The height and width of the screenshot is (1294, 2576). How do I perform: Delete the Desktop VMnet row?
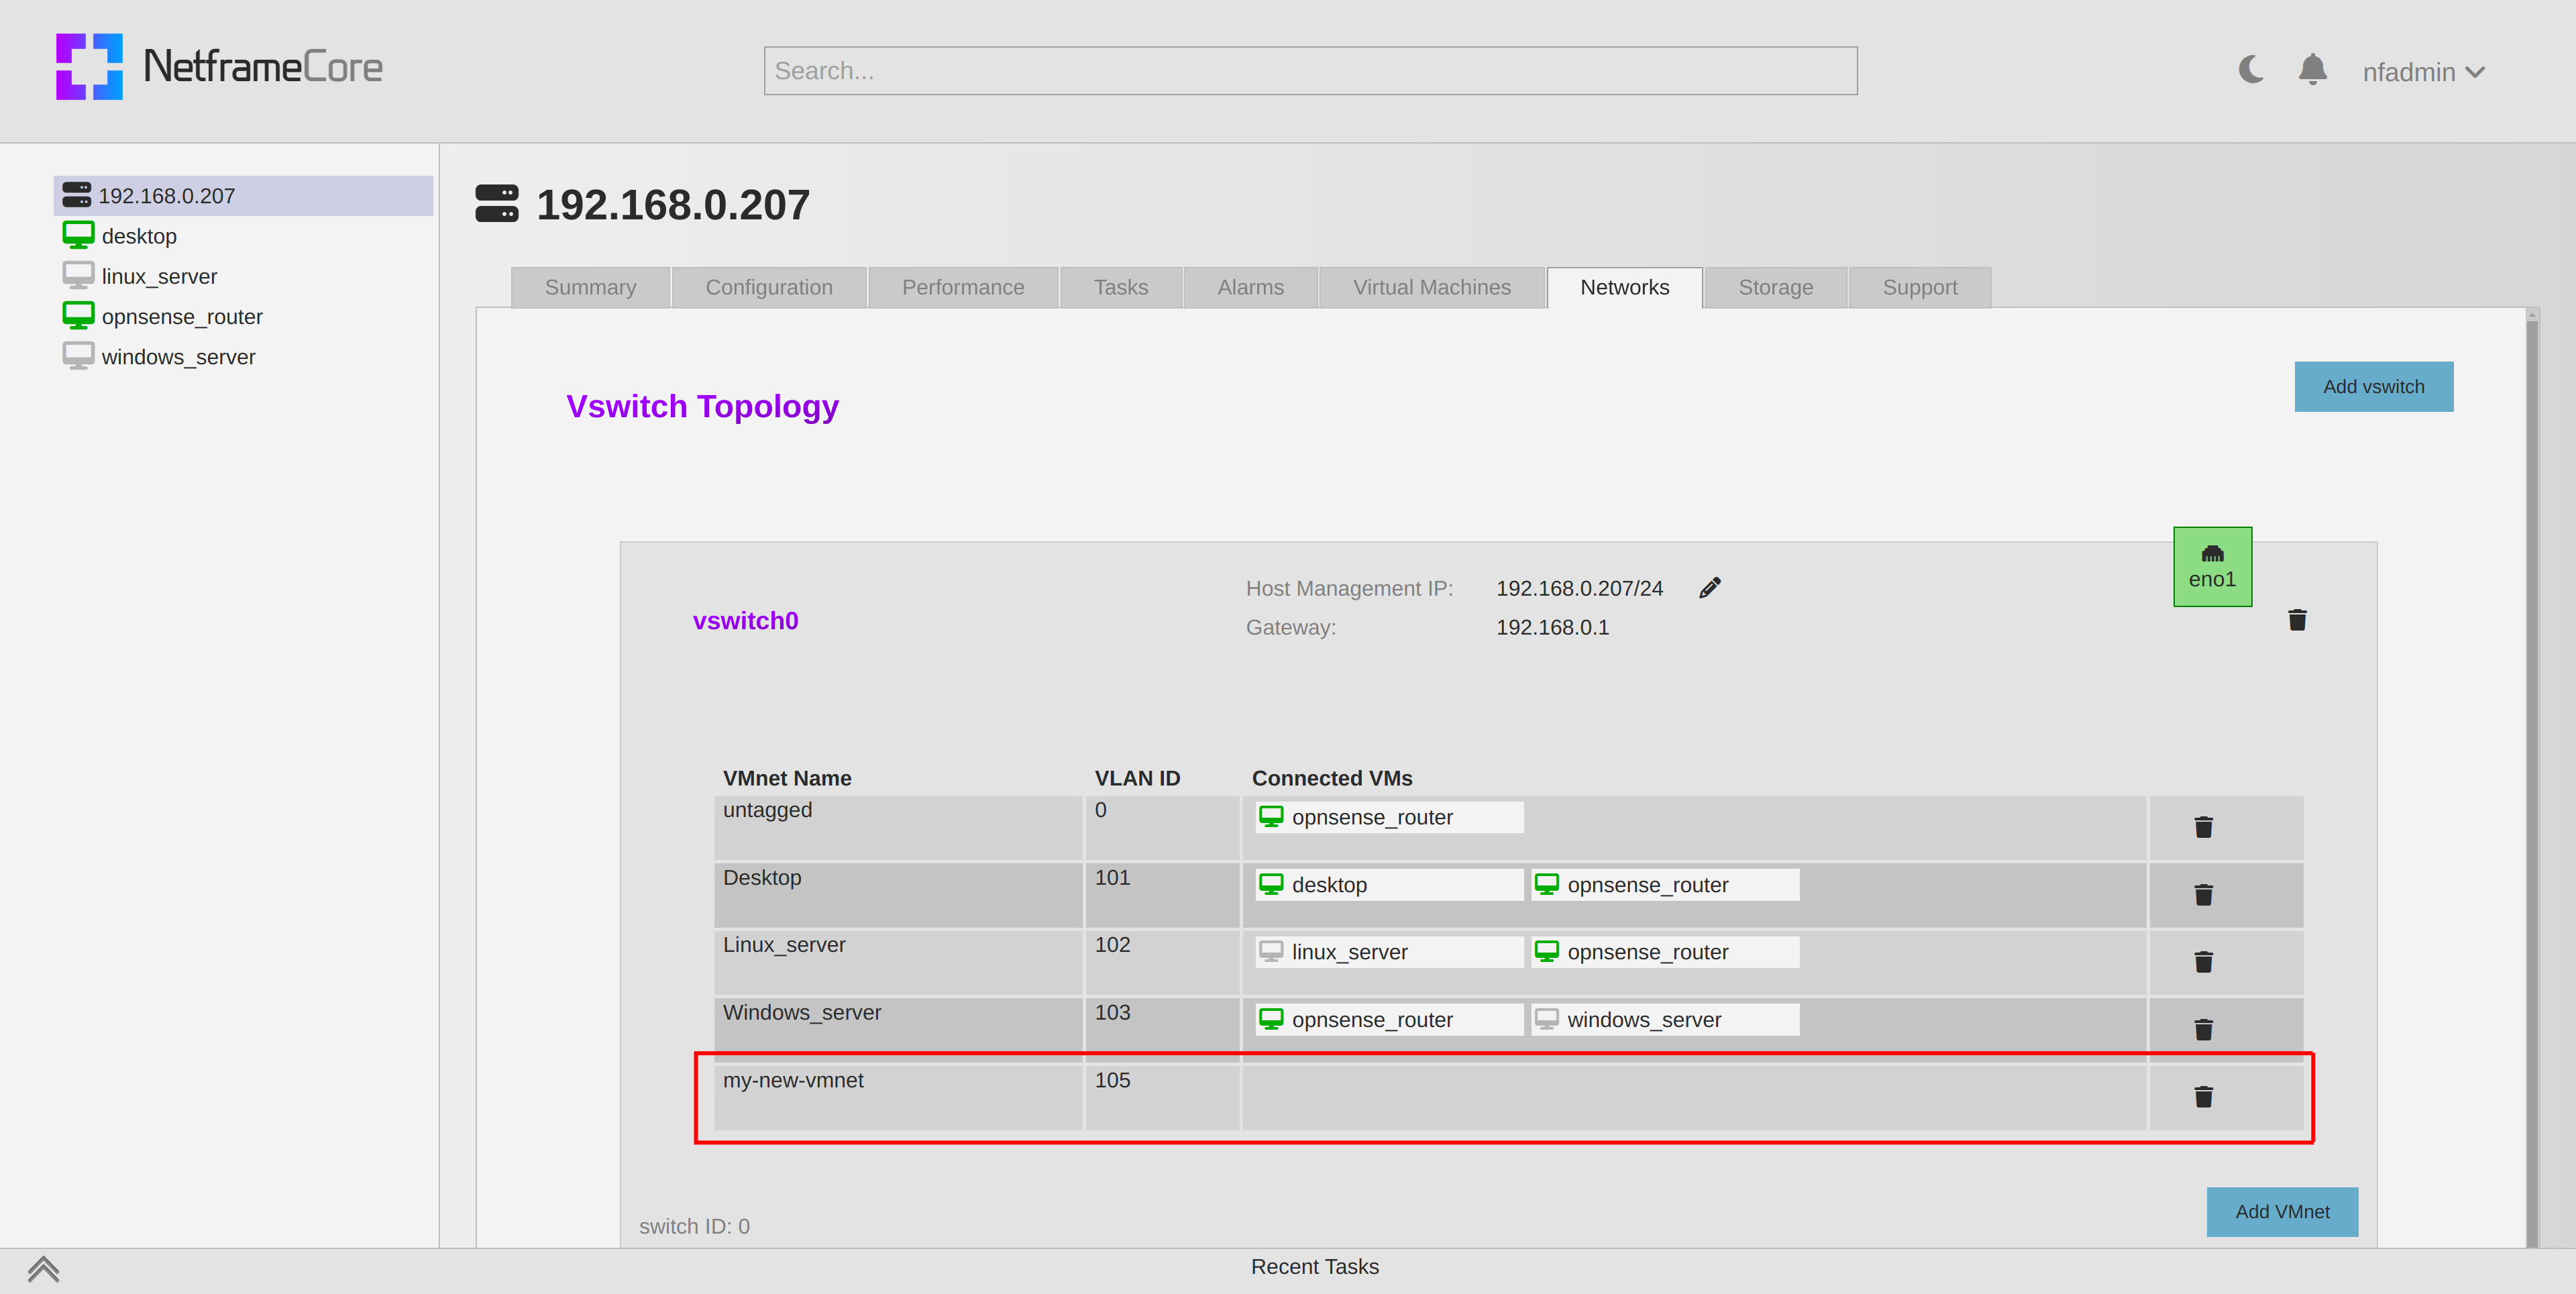pyautogui.click(x=2203, y=894)
